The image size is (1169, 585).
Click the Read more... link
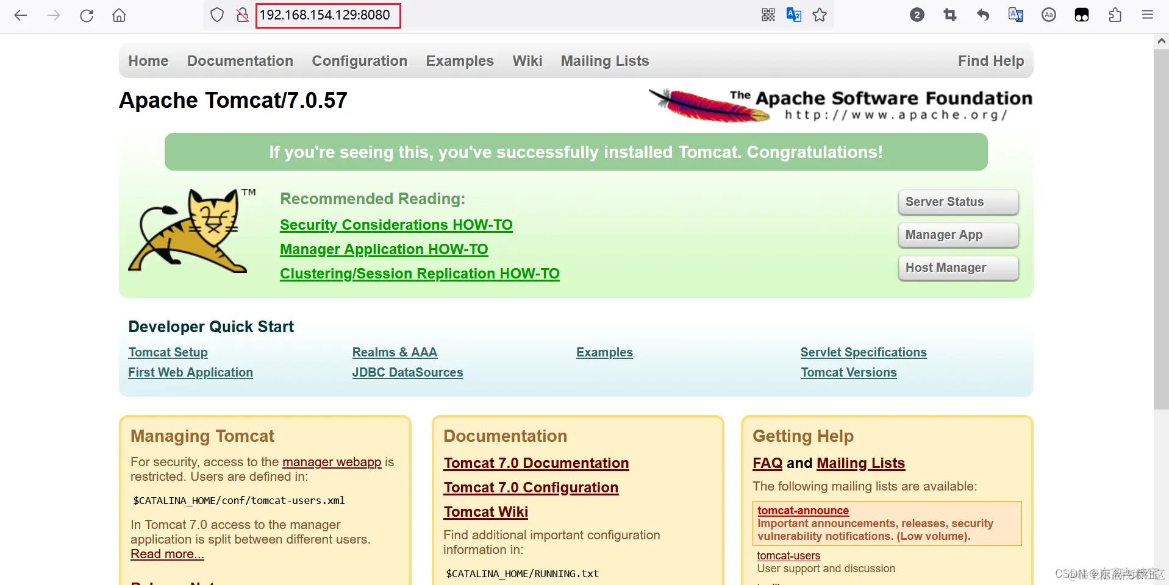167,554
